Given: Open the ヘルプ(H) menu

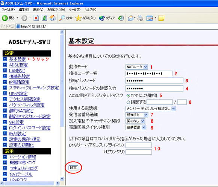Looking at the screenshot, I should coord(90,10).
